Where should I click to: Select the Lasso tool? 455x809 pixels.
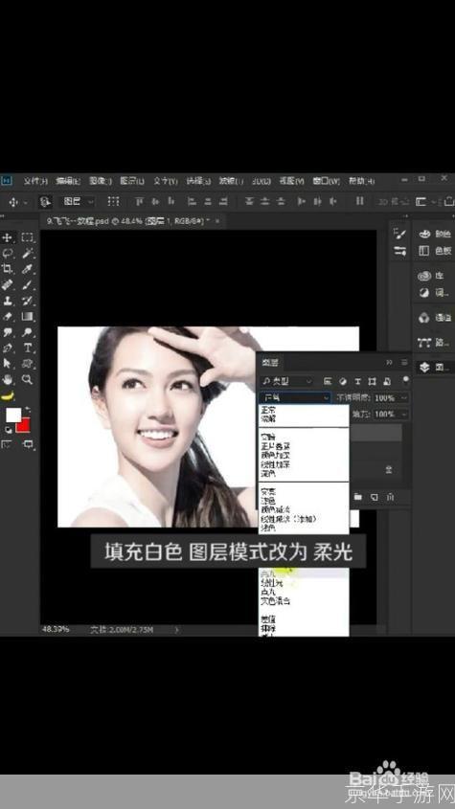point(8,253)
